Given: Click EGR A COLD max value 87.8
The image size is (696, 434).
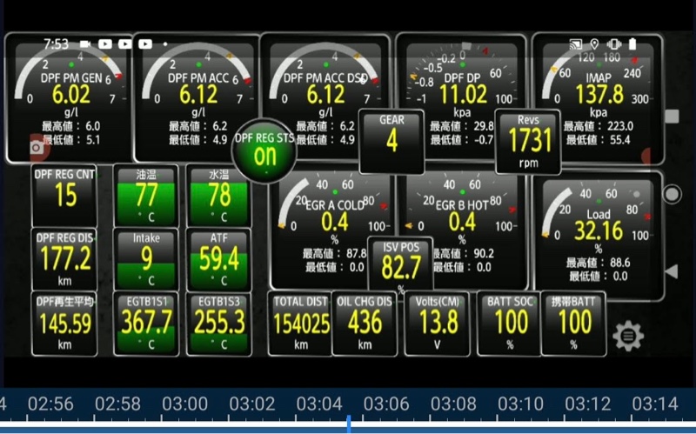Looking at the screenshot, I should click(x=356, y=253).
